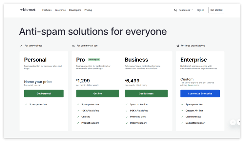The image size is (244, 142).
Task: Open the Features menu item
Action: point(47,10)
